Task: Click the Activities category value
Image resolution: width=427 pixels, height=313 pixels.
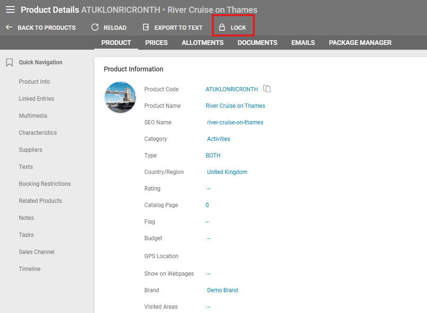Action: point(218,139)
